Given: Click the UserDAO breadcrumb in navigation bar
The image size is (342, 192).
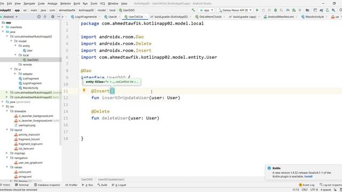Looking at the screenshot, I should coord(129,10).
